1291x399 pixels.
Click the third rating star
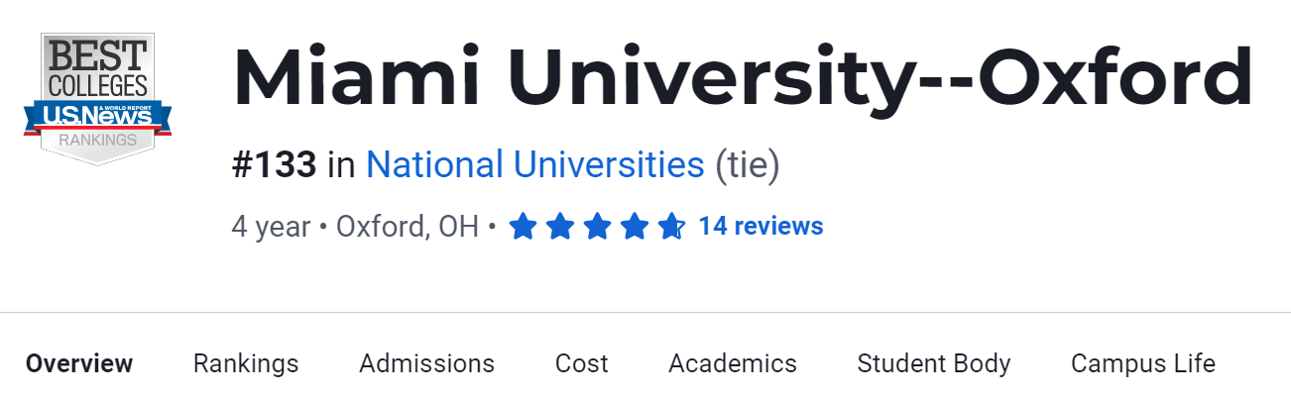[597, 228]
